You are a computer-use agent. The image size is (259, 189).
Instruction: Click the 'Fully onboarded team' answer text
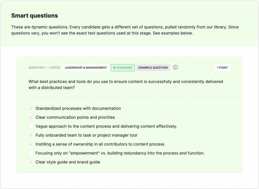86,135
